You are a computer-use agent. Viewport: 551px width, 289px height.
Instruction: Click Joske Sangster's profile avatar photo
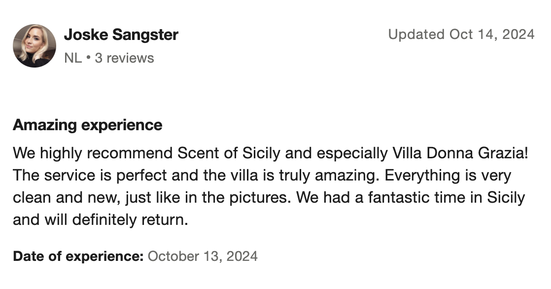[x=34, y=46]
